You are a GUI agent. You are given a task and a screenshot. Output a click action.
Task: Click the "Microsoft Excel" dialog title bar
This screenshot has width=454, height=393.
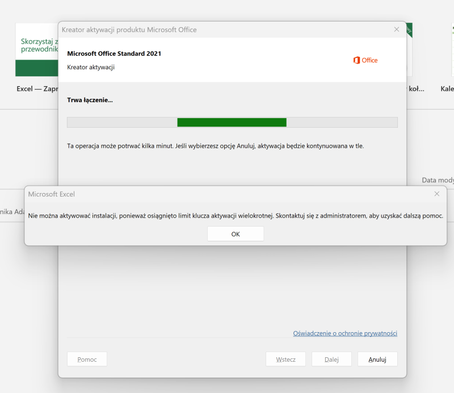tap(52, 194)
